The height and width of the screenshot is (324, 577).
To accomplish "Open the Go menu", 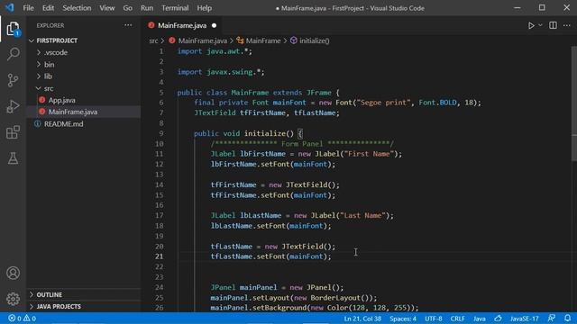I will (127, 8).
